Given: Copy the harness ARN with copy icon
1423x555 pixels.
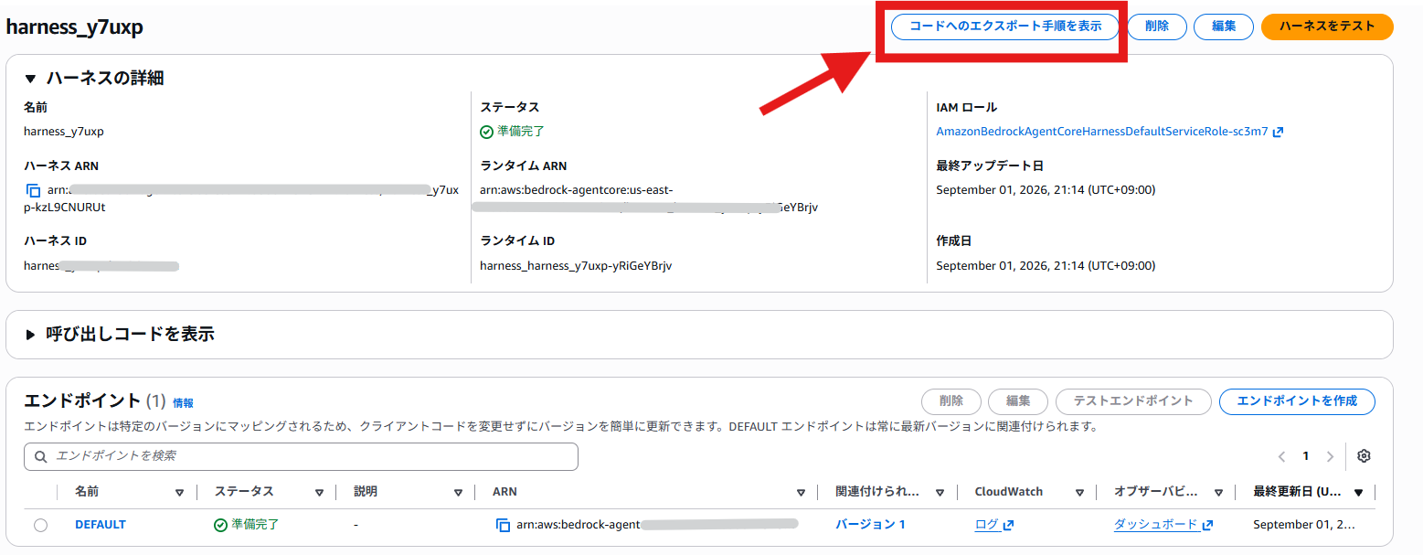Looking at the screenshot, I should (34, 190).
